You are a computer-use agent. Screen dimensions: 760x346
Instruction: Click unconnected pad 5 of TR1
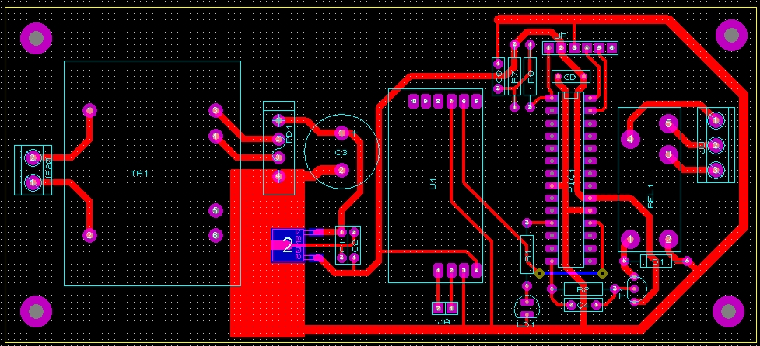(x=215, y=210)
